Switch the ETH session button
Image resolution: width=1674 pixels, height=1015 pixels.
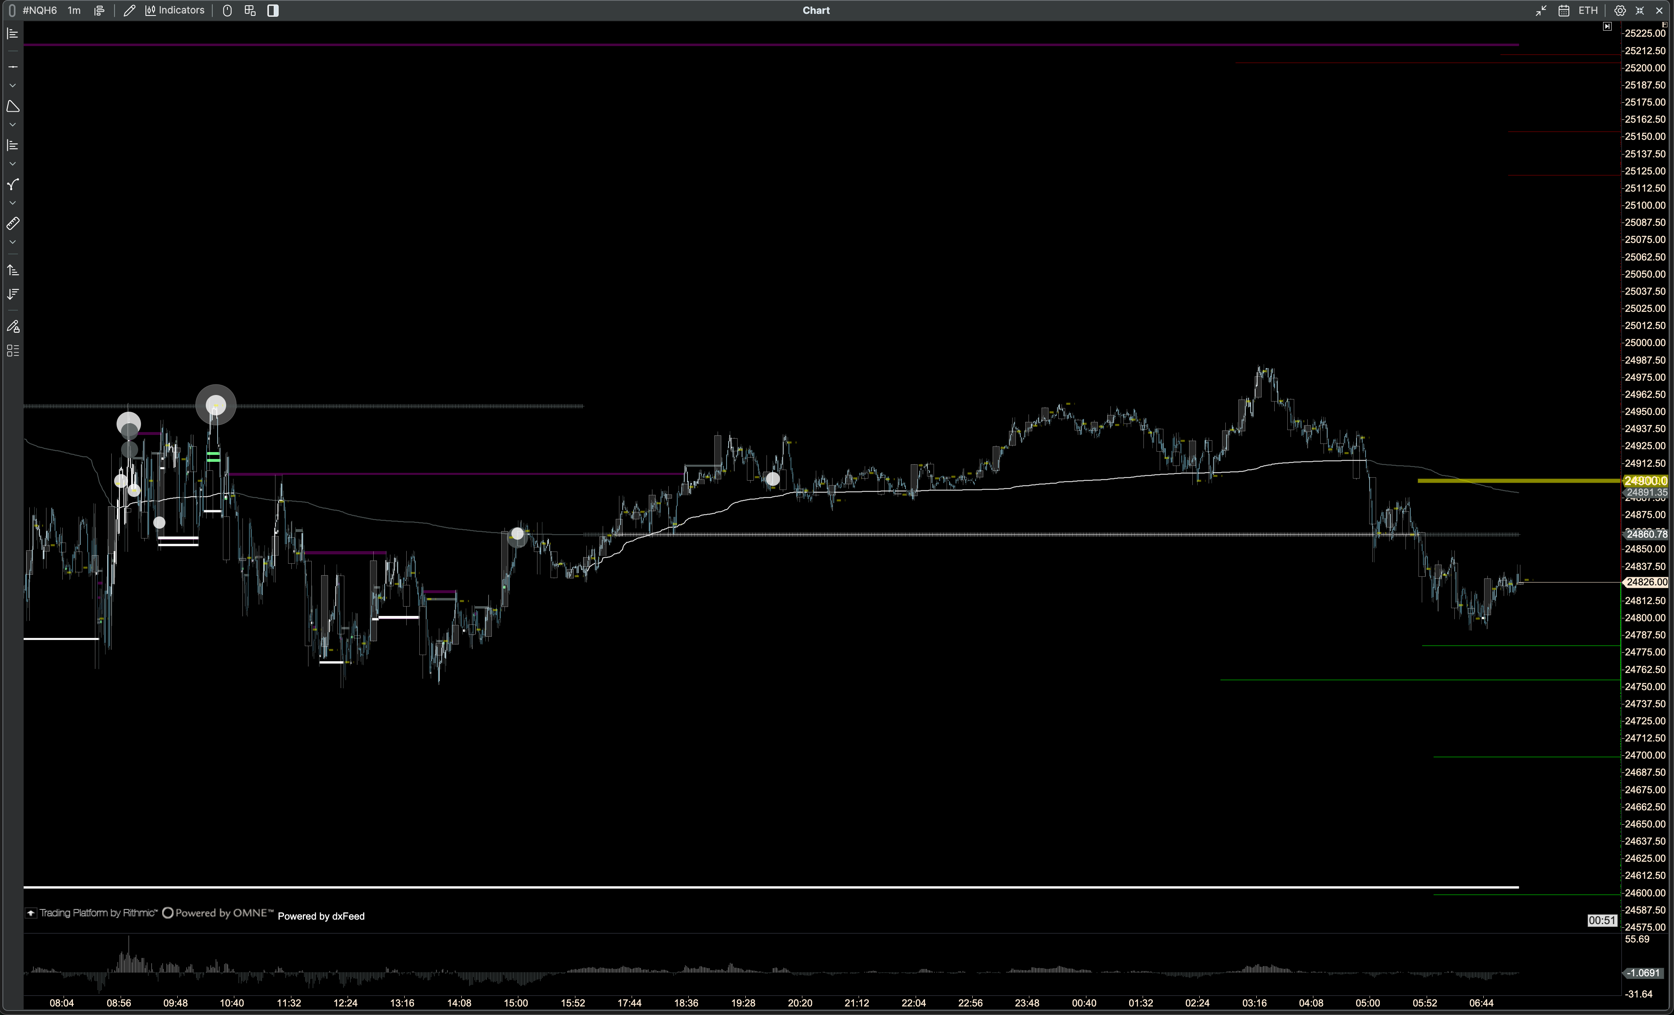tap(1588, 10)
